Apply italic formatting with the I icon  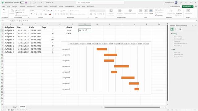pos(34,14)
